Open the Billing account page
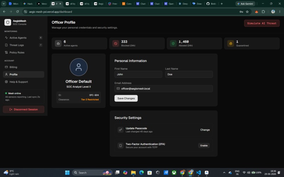 [24, 67]
